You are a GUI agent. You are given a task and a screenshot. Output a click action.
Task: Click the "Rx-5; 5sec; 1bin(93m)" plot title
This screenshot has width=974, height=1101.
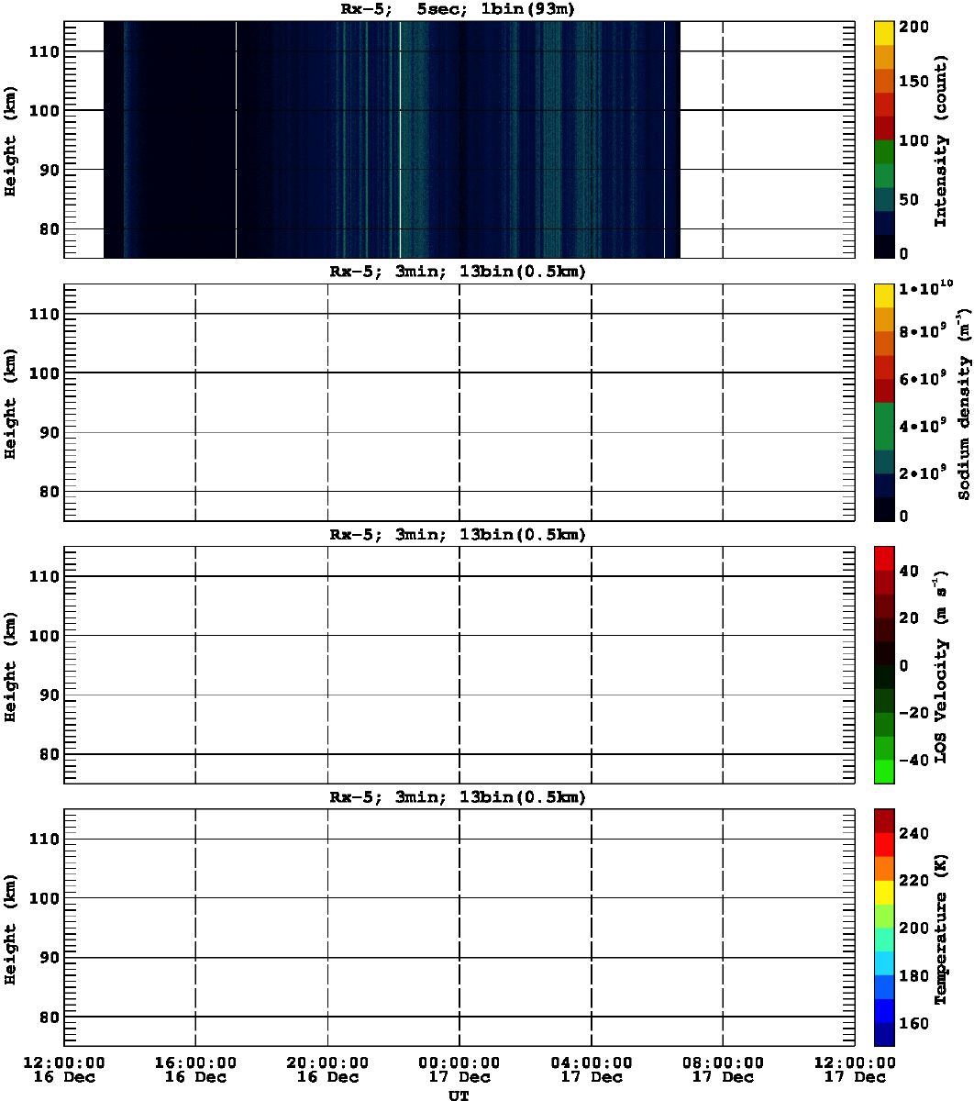458,9
